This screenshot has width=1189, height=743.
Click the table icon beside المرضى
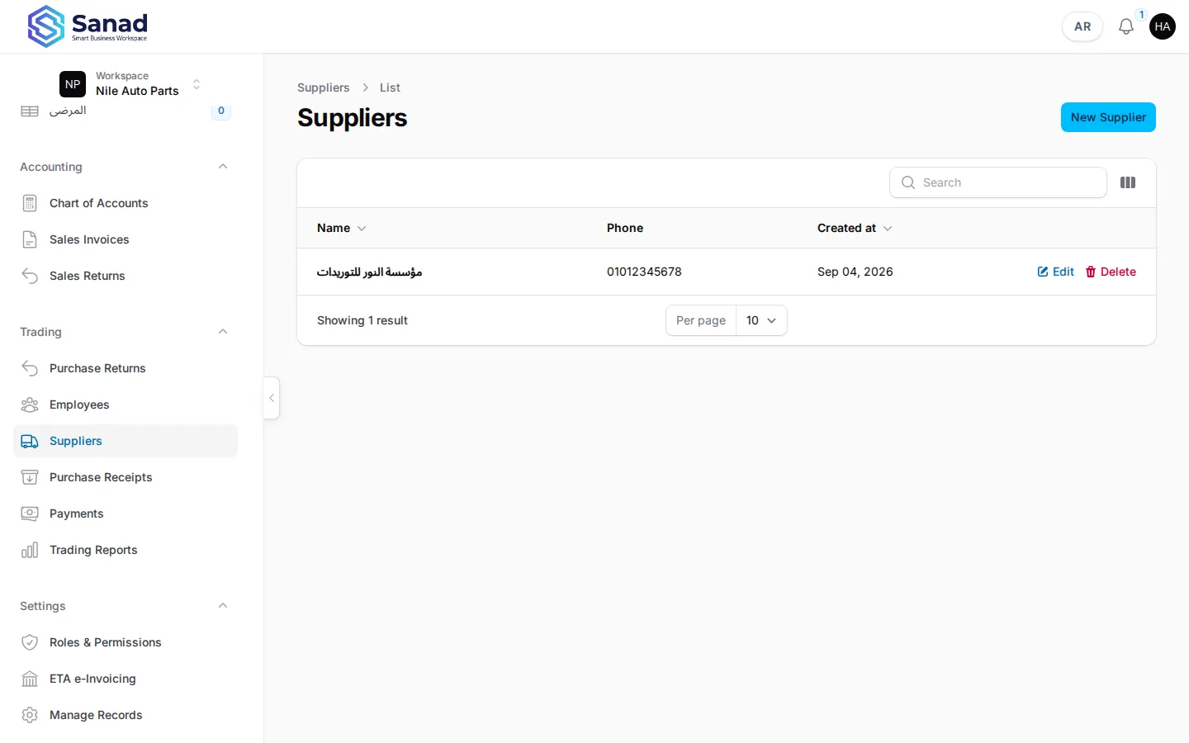[30, 111]
